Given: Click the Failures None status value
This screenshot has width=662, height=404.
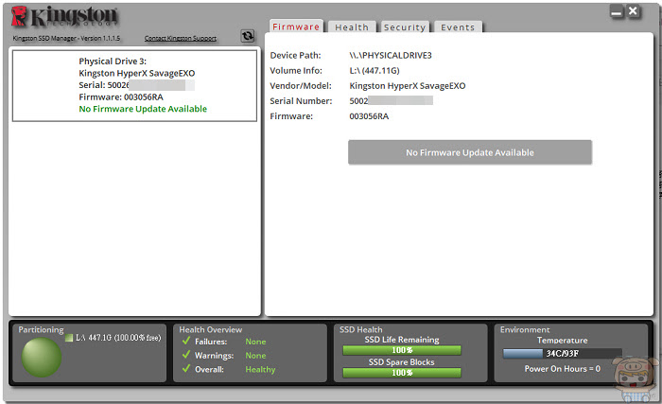Looking at the screenshot, I should pyautogui.click(x=255, y=342).
